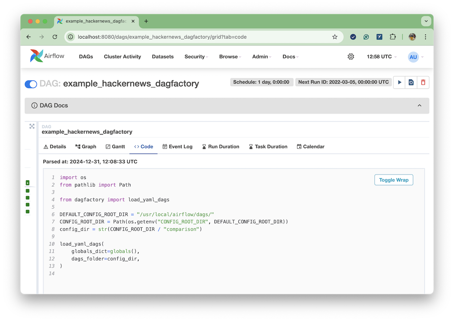Image resolution: width=454 pixels, height=321 pixels.
Task: Open the 12:58 UTC timezone dropdown
Action: coord(381,57)
